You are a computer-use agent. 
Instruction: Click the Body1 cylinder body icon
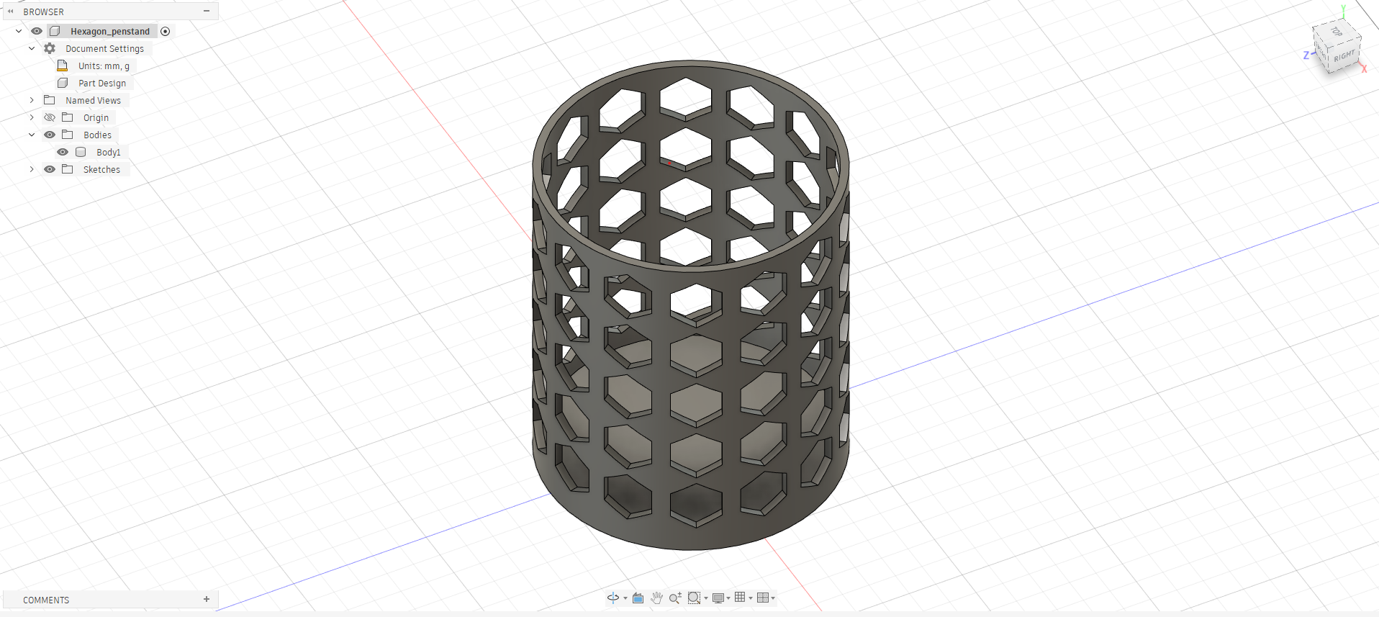[x=81, y=152]
